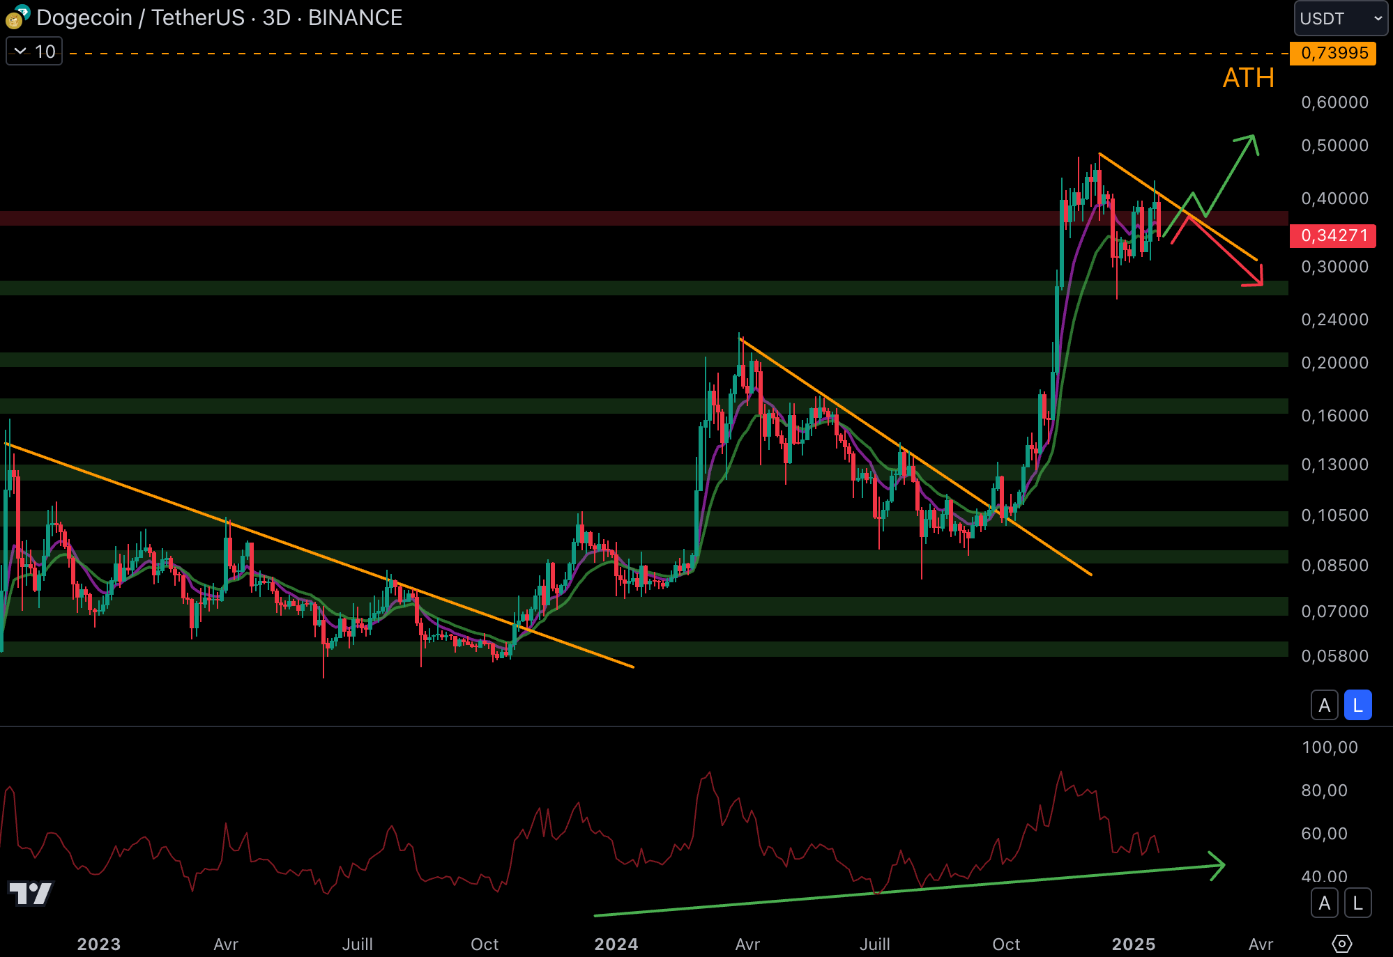Image resolution: width=1393 pixels, height=957 pixels.
Task: Toggle log scale L on price pane
Action: 1357,706
